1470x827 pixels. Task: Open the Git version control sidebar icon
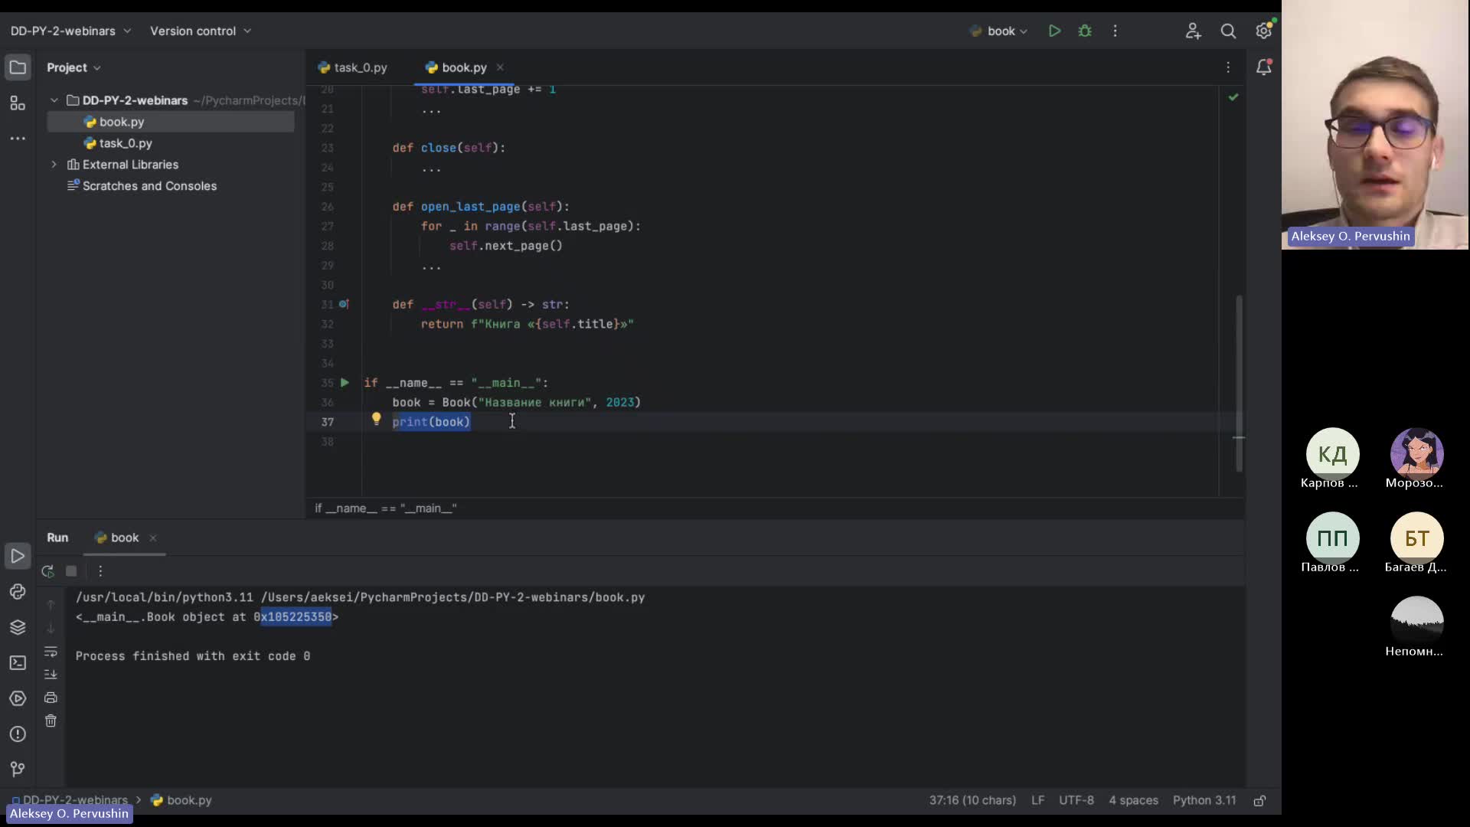[18, 769]
